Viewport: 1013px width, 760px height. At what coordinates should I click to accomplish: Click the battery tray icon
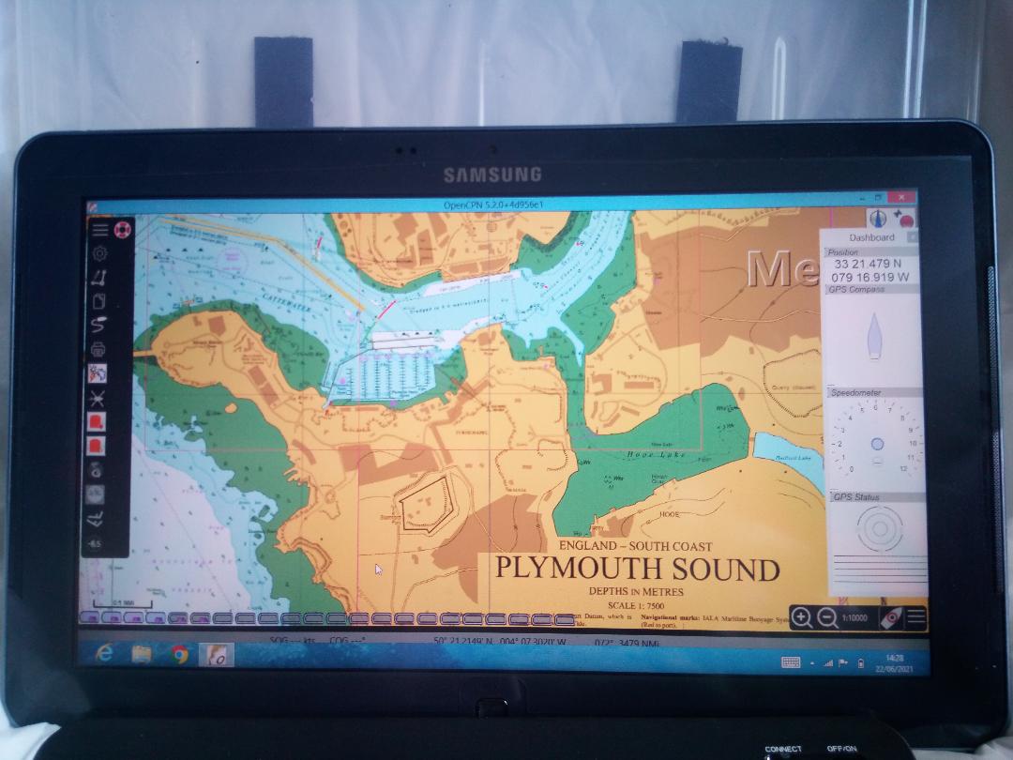(860, 663)
